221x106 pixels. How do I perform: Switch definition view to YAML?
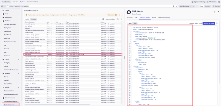[x=130, y=23]
